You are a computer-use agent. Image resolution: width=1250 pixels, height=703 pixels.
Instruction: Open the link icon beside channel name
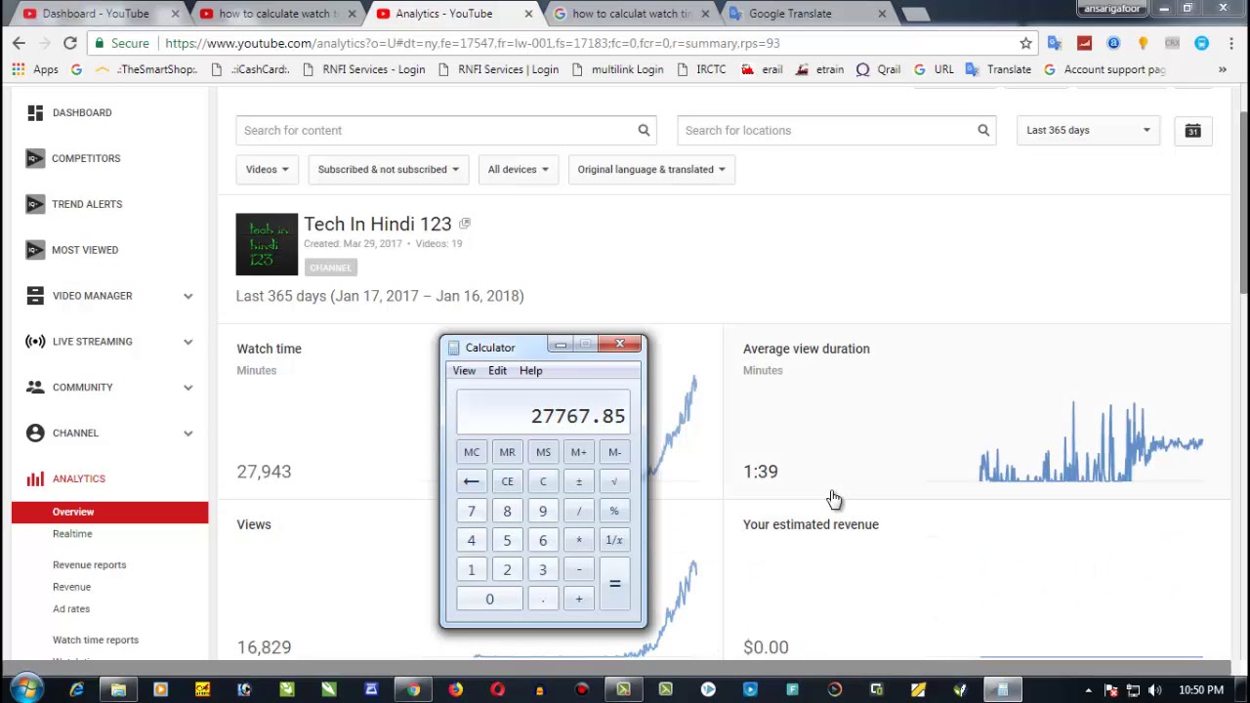point(465,225)
